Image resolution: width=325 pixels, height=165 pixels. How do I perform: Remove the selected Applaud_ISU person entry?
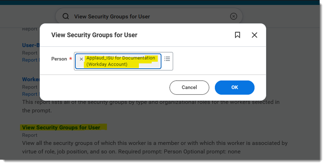coord(81,59)
